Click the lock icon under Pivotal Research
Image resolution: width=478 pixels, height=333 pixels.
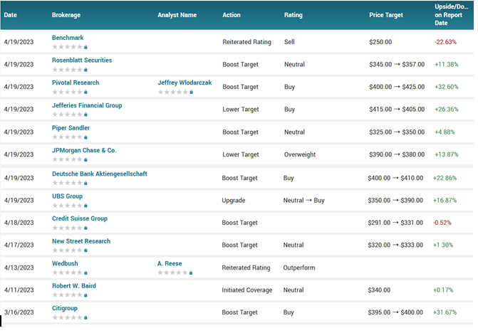point(85,92)
